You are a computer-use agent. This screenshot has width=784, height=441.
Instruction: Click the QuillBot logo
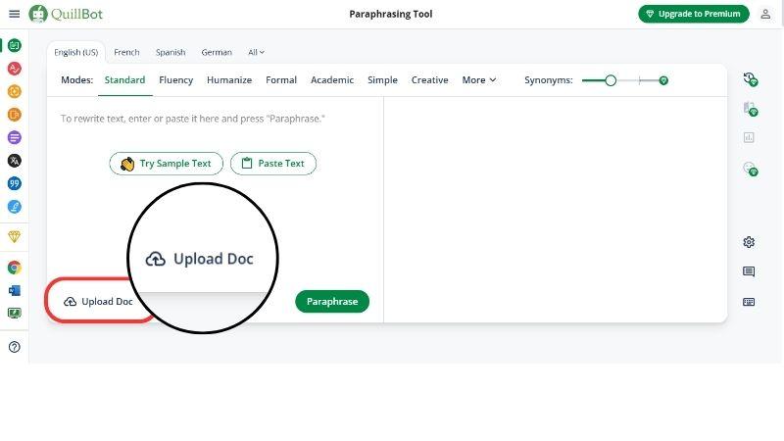coord(66,14)
